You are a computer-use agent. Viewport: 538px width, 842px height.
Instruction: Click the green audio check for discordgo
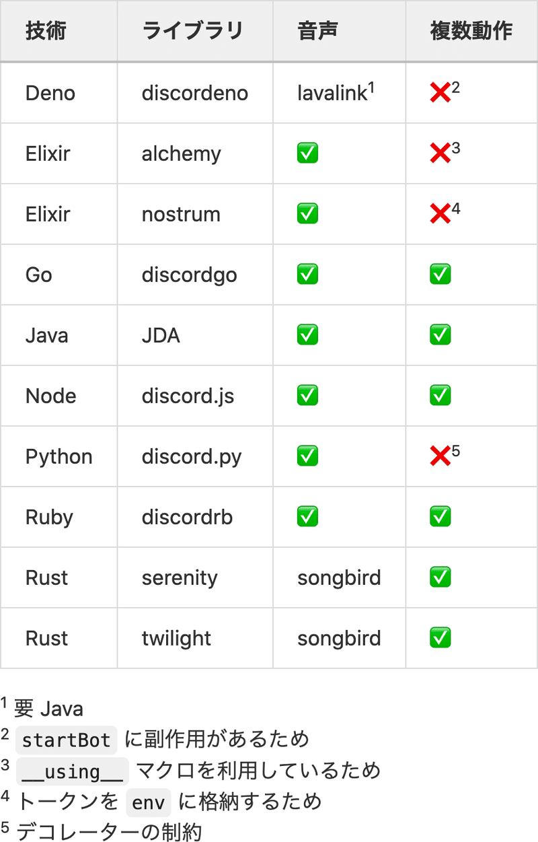click(307, 275)
